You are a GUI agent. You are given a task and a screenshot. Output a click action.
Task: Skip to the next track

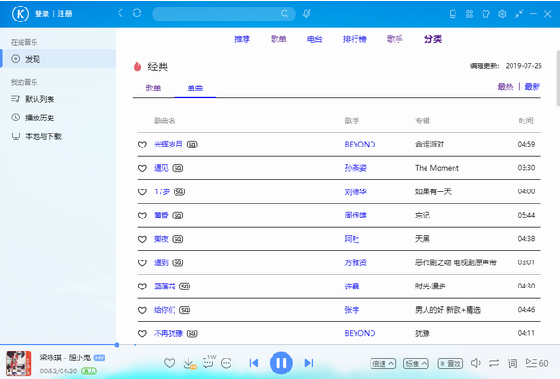pyautogui.click(x=309, y=363)
